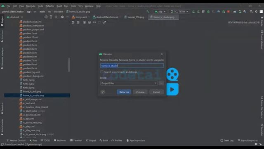The image size is (264, 149).
Task: Hide the Project panel with minus icon
Action: click(x=67, y=17)
